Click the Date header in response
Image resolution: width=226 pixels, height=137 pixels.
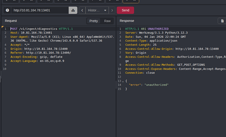[156, 37]
